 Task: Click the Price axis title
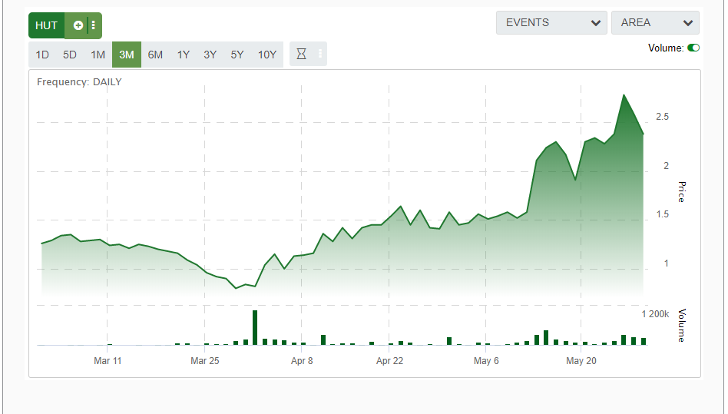(681, 192)
